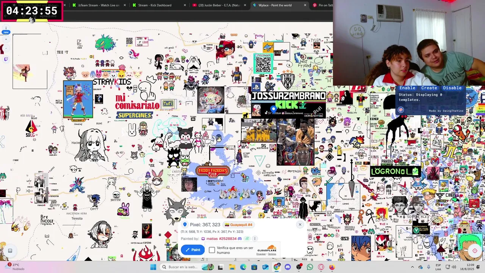Click the Enable templates button

(407, 88)
